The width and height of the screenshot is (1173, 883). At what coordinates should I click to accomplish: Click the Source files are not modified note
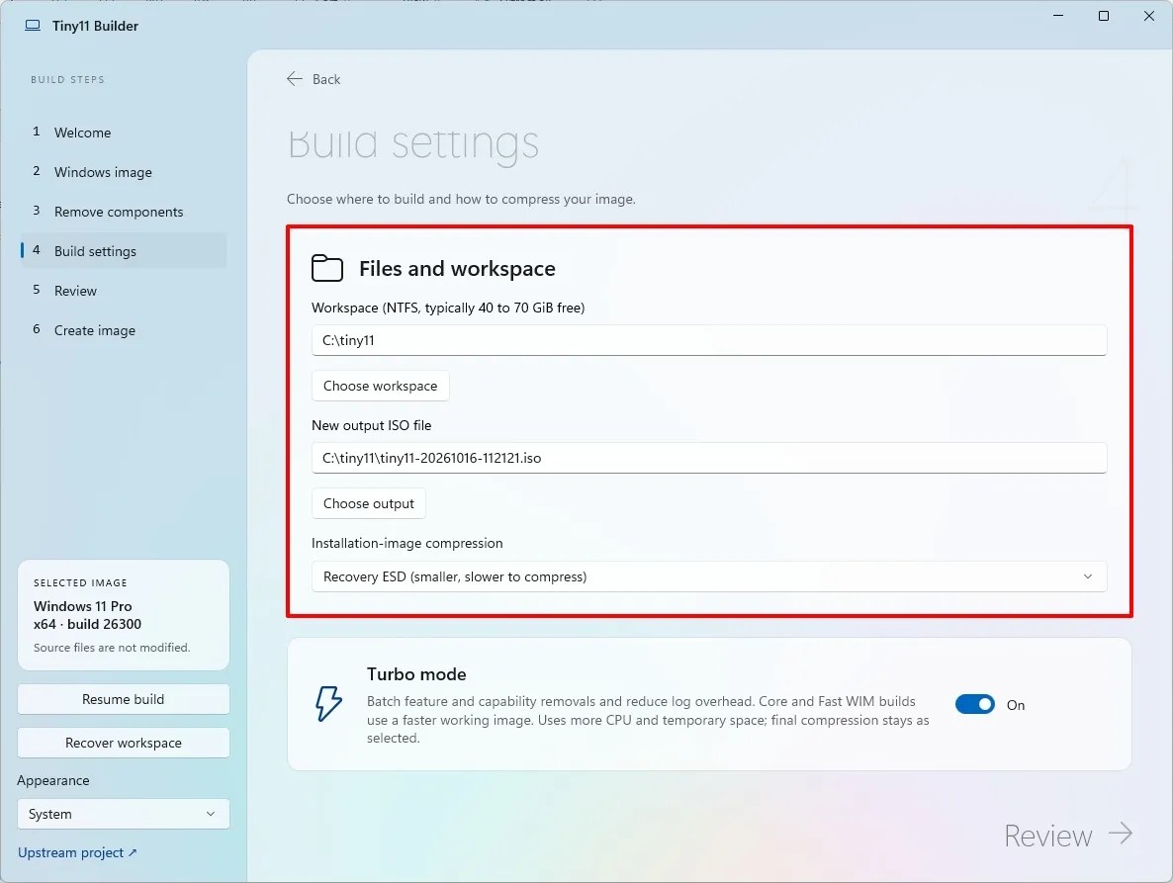(112, 648)
